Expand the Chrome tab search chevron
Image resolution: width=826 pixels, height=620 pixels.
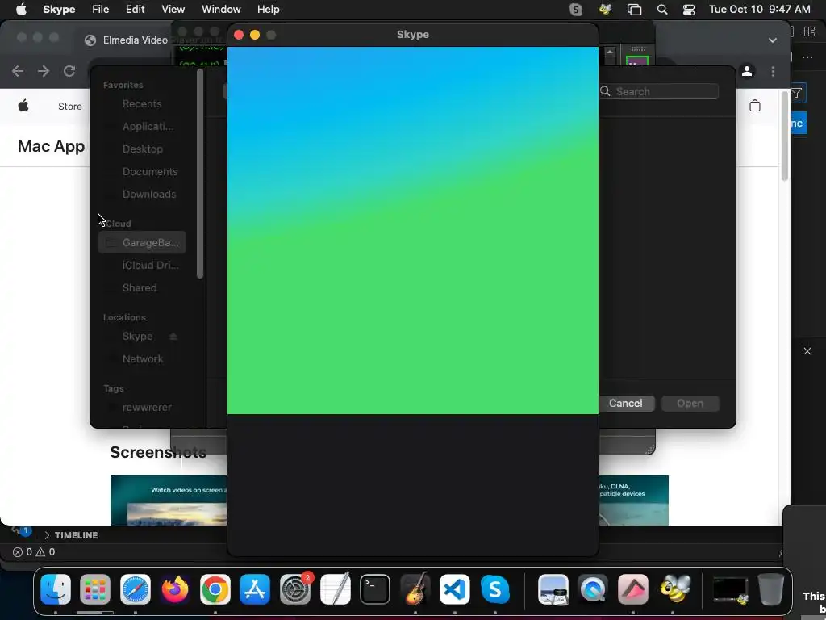click(x=773, y=40)
